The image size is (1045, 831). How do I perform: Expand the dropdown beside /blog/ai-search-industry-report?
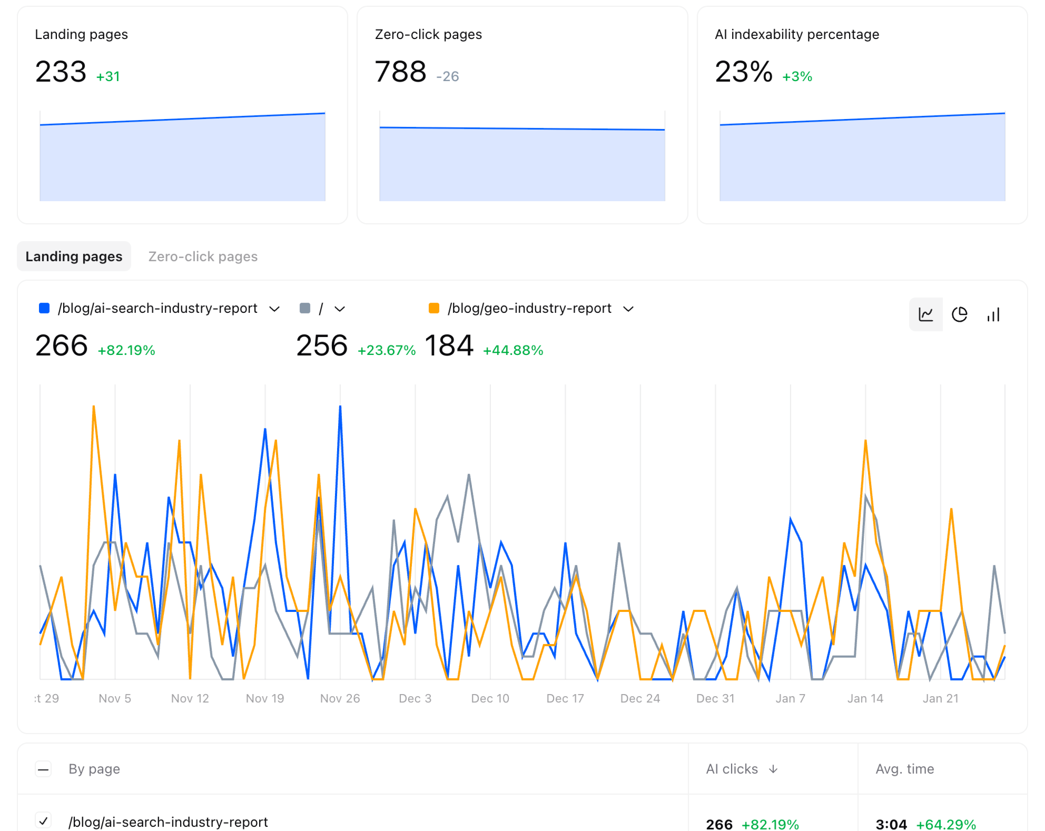point(274,309)
